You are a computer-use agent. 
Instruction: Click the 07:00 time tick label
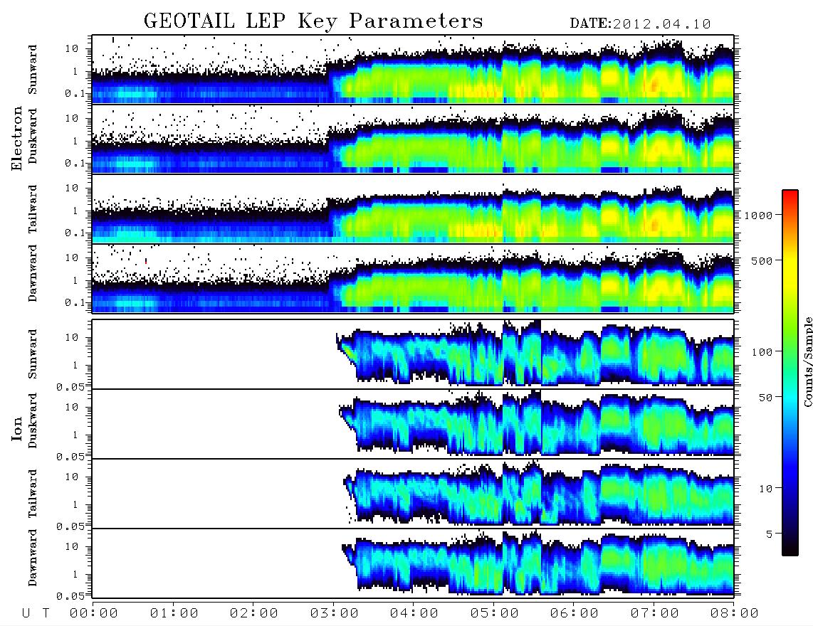coord(655,613)
